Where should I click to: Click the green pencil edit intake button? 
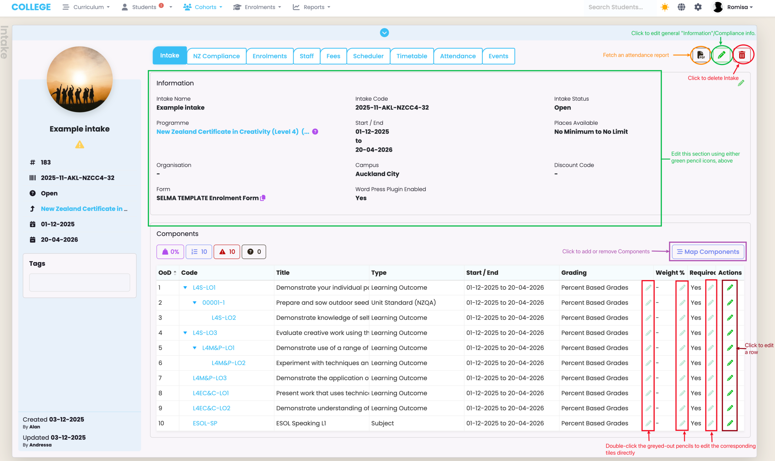[x=721, y=55]
